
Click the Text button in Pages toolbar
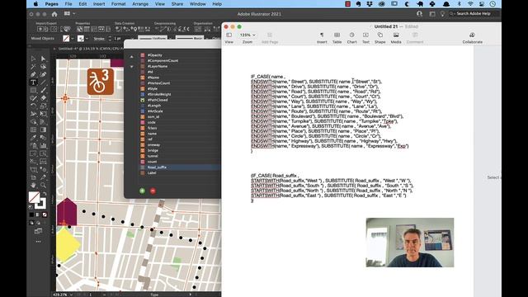click(x=365, y=37)
